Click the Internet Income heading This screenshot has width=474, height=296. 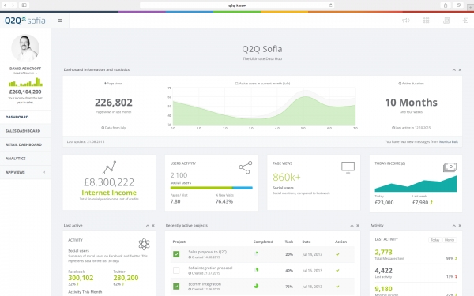pos(109,193)
